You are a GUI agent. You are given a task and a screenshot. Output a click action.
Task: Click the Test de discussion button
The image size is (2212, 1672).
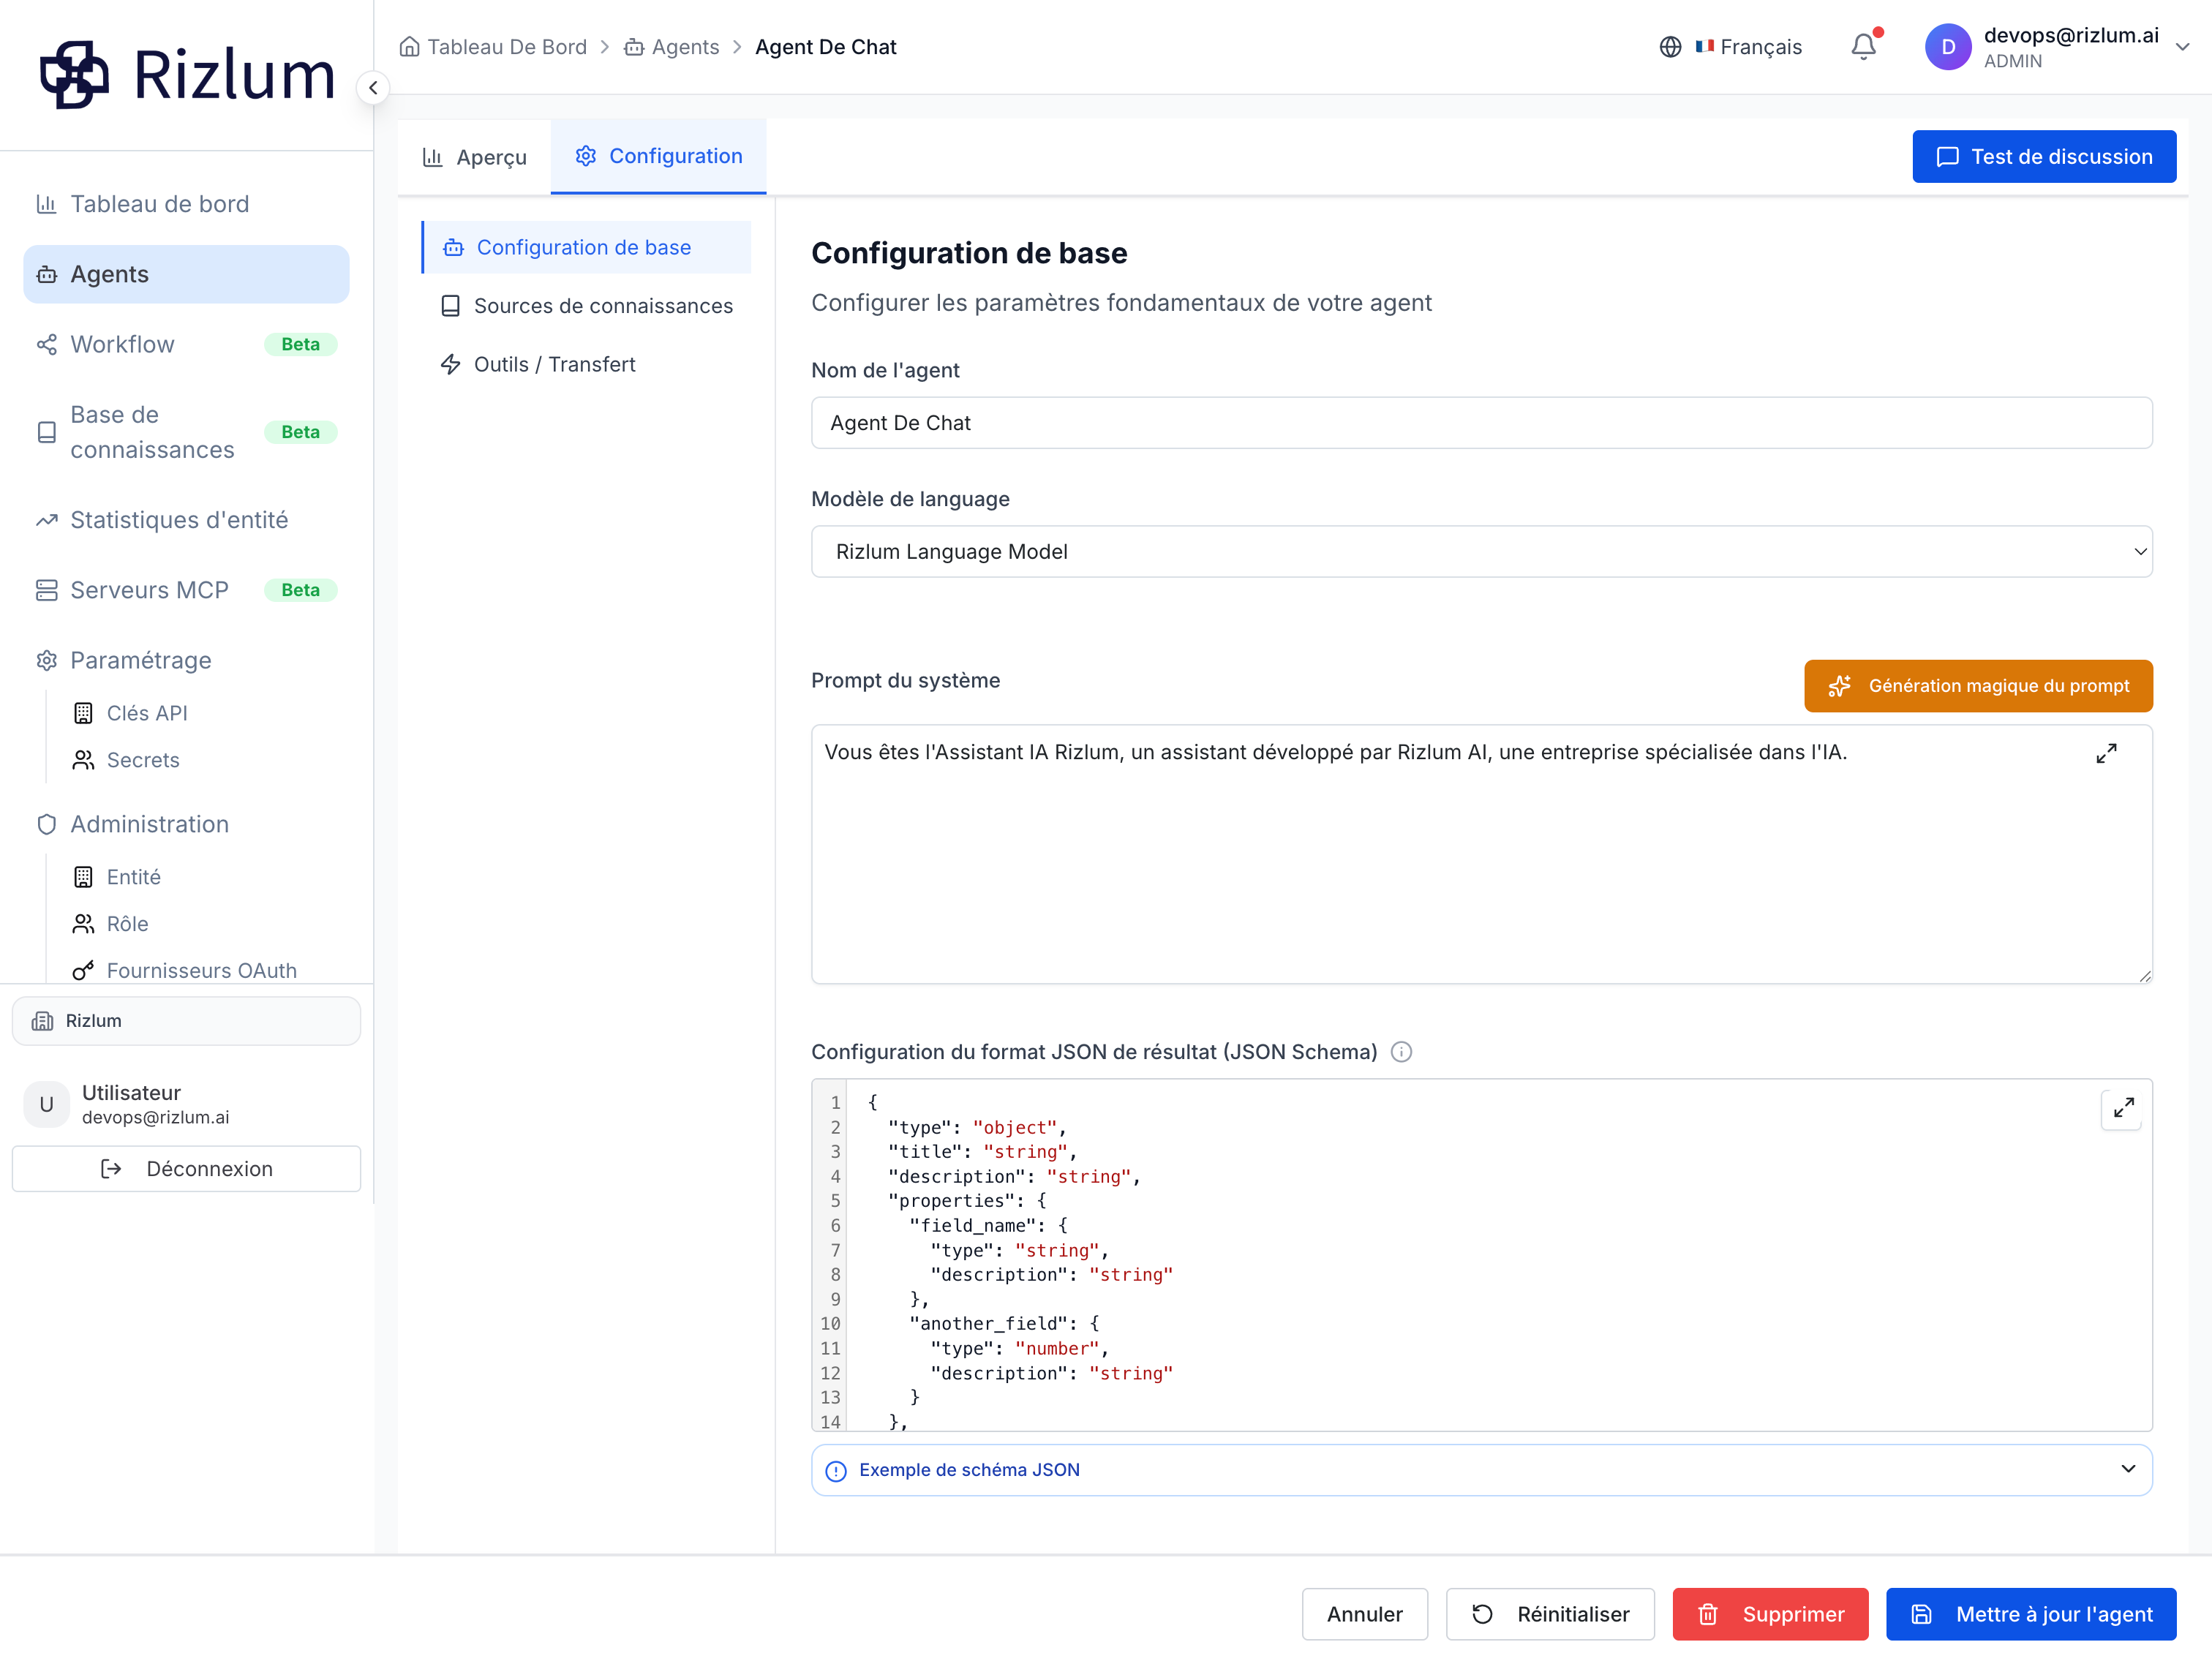pos(2044,157)
